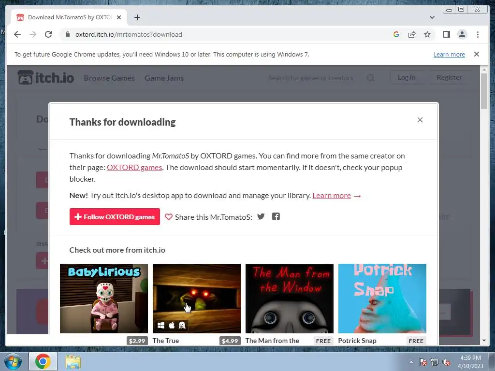Go back with the browser back arrow
This screenshot has height=371, width=495.
(17, 34)
